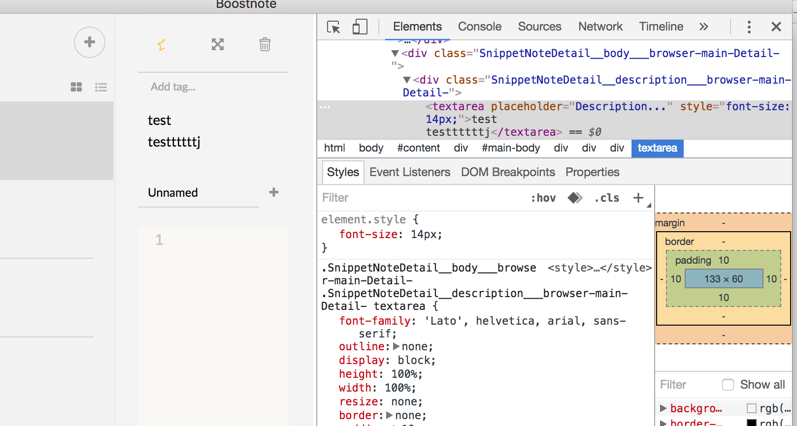Toggle the .cls class editor

point(607,198)
